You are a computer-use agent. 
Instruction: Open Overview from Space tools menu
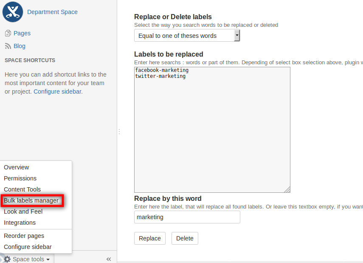pos(17,167)
